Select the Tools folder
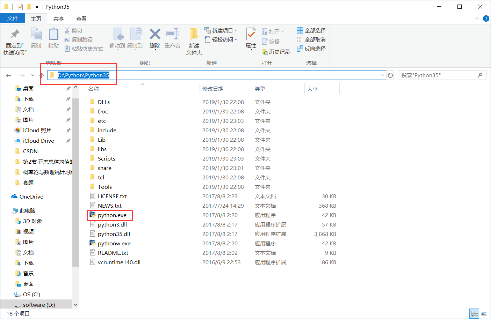Viewport: 491px width, 319px height. 104,187
